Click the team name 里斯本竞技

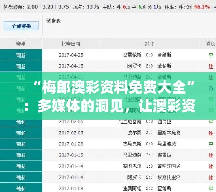click(169, 133)
